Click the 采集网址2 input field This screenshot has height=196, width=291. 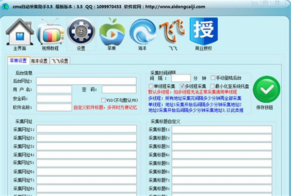click(x=86, y=138)
